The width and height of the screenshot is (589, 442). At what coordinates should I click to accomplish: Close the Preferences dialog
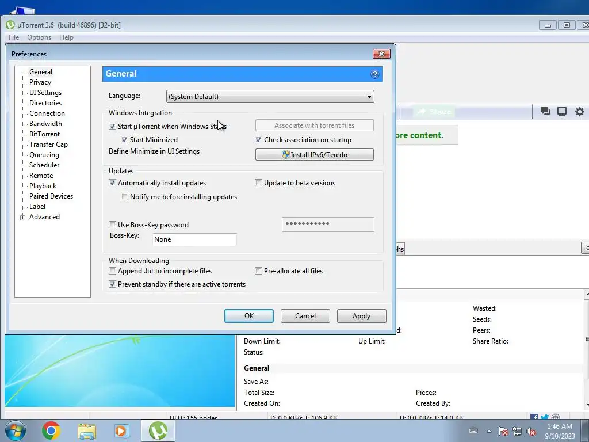381,54
